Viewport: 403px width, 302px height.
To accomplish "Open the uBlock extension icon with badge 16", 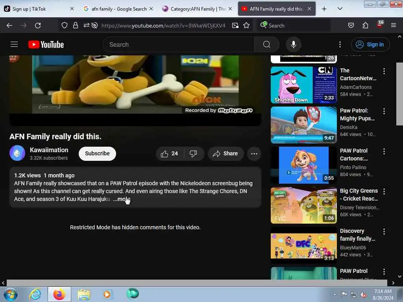I will pyautogui.click(x=380, y=25).
